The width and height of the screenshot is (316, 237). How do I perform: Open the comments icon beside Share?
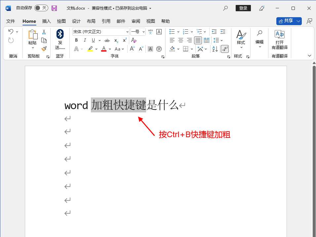pyautogui.click(x=309, y=21)
